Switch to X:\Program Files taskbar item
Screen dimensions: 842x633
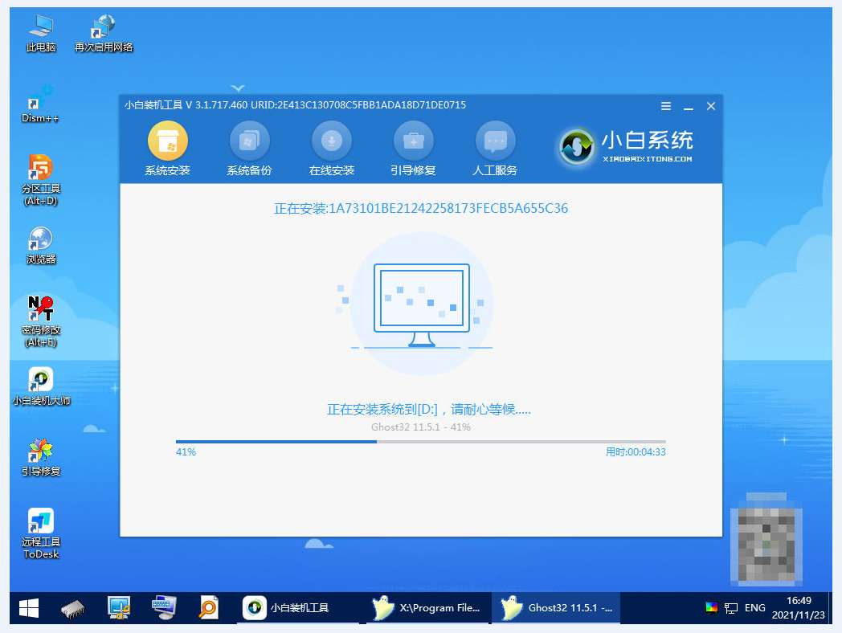pos(429,608)
